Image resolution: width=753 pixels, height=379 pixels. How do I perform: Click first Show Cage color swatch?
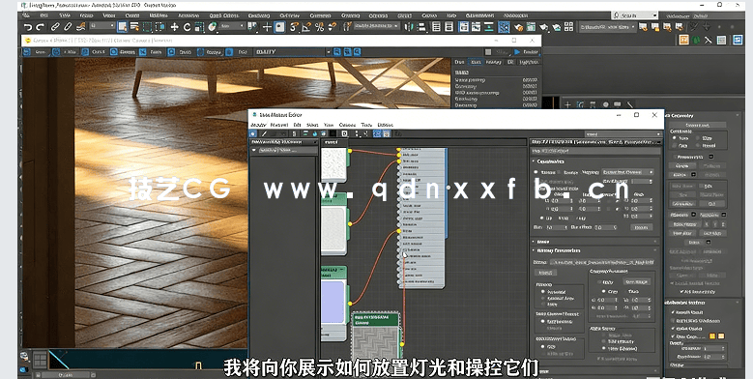tap(712, 336)
